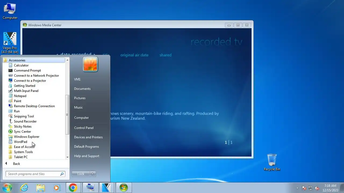Open Default Programs
The width and height of the screenshot is (344, 193).
87,147
